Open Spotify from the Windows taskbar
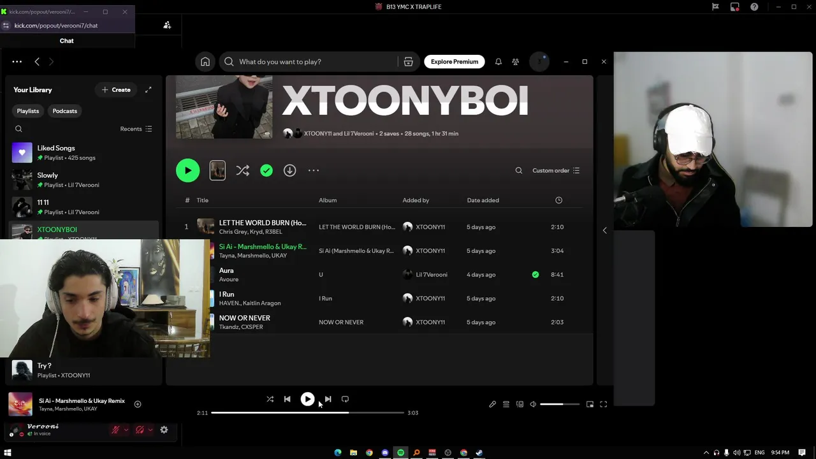This screenshot has height=459, width=816. point(400,453)
